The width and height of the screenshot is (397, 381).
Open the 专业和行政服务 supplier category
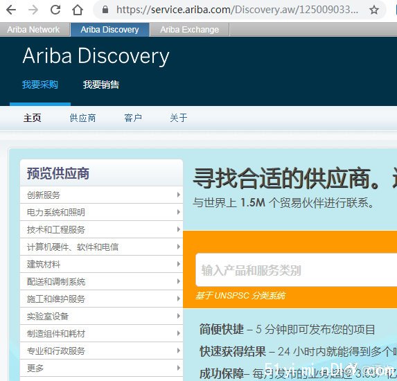(101, 351)
